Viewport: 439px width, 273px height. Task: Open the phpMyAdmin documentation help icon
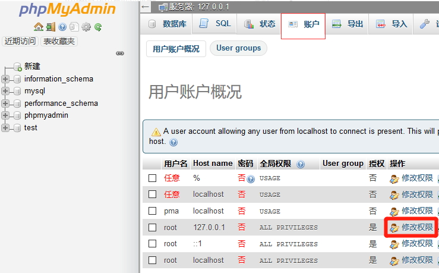[x=62, y=27]
